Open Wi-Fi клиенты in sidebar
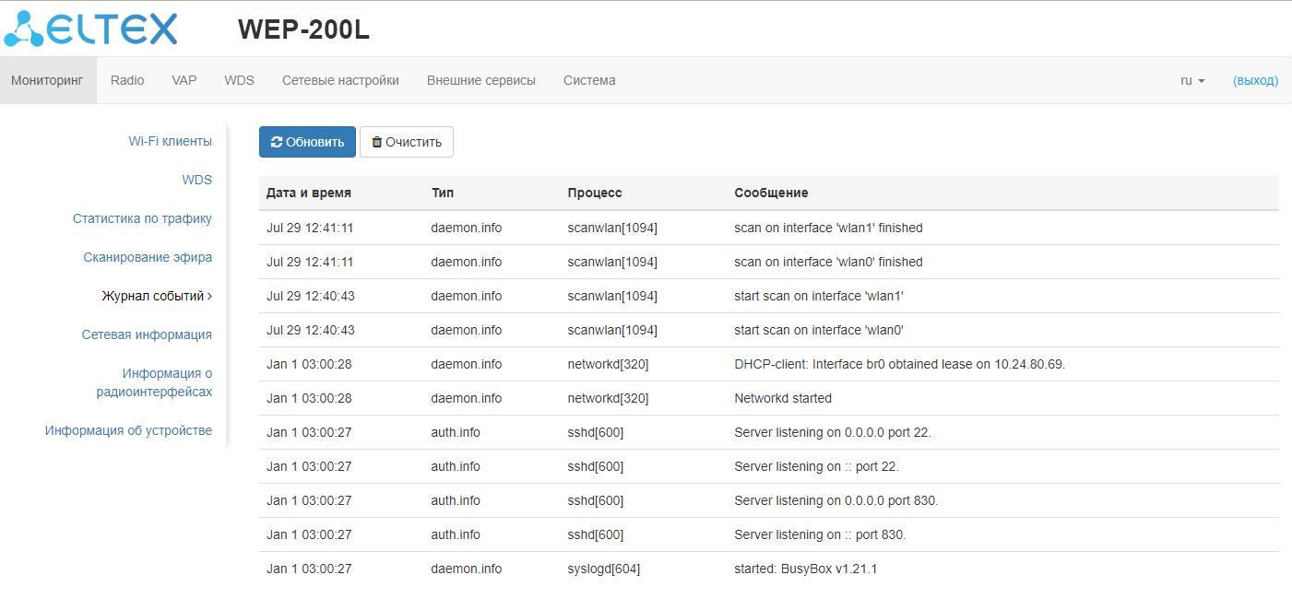Viewport: 1292px width, 610px height. pos(170,141)
